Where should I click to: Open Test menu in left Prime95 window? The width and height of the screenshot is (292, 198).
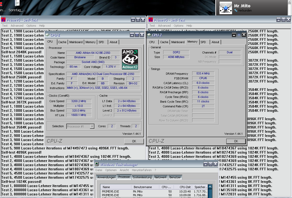pyautogui.click(x=5, y=26)
